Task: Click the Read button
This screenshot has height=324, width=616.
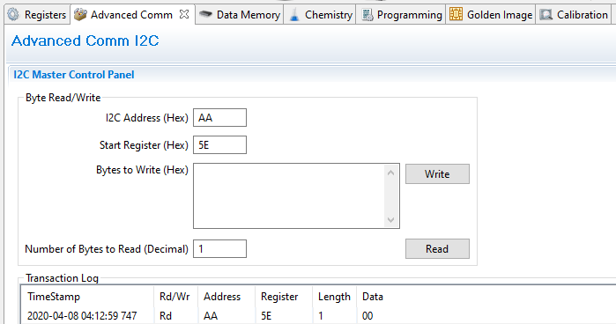Action: click(x=437, y=248)
